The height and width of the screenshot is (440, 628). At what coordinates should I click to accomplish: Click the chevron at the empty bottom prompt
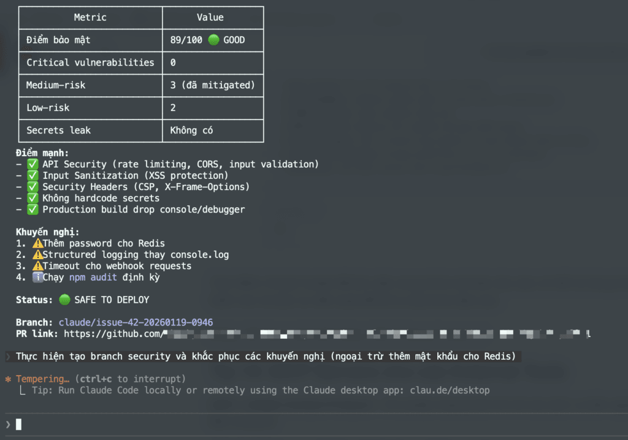[x=7, y=424]
